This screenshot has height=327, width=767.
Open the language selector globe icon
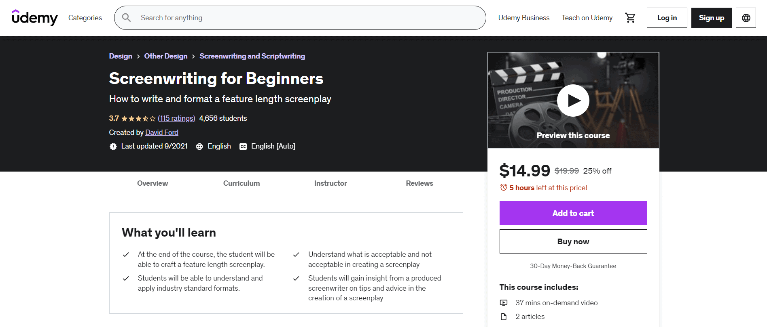(x=746, y=18)
